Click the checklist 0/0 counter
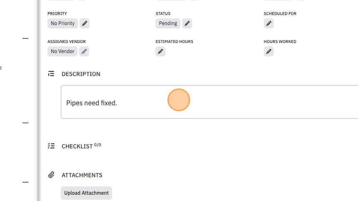This screenshot has height=201, width=358. tap(97, 145)
